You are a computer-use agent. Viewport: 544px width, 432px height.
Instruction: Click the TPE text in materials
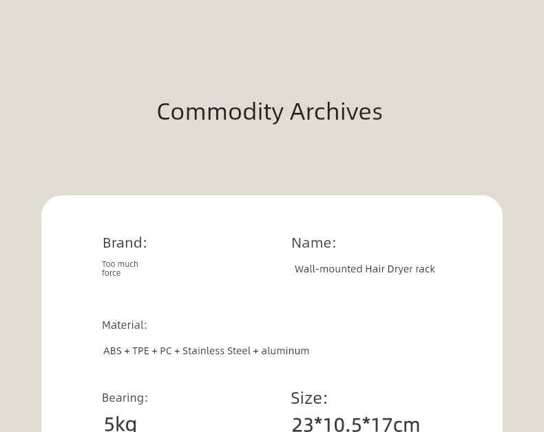pyautogui.click(x=140, y=351)
